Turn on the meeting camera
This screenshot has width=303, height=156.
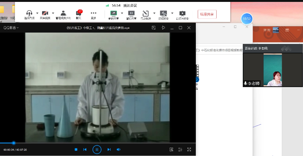click(x=45, y=13)
